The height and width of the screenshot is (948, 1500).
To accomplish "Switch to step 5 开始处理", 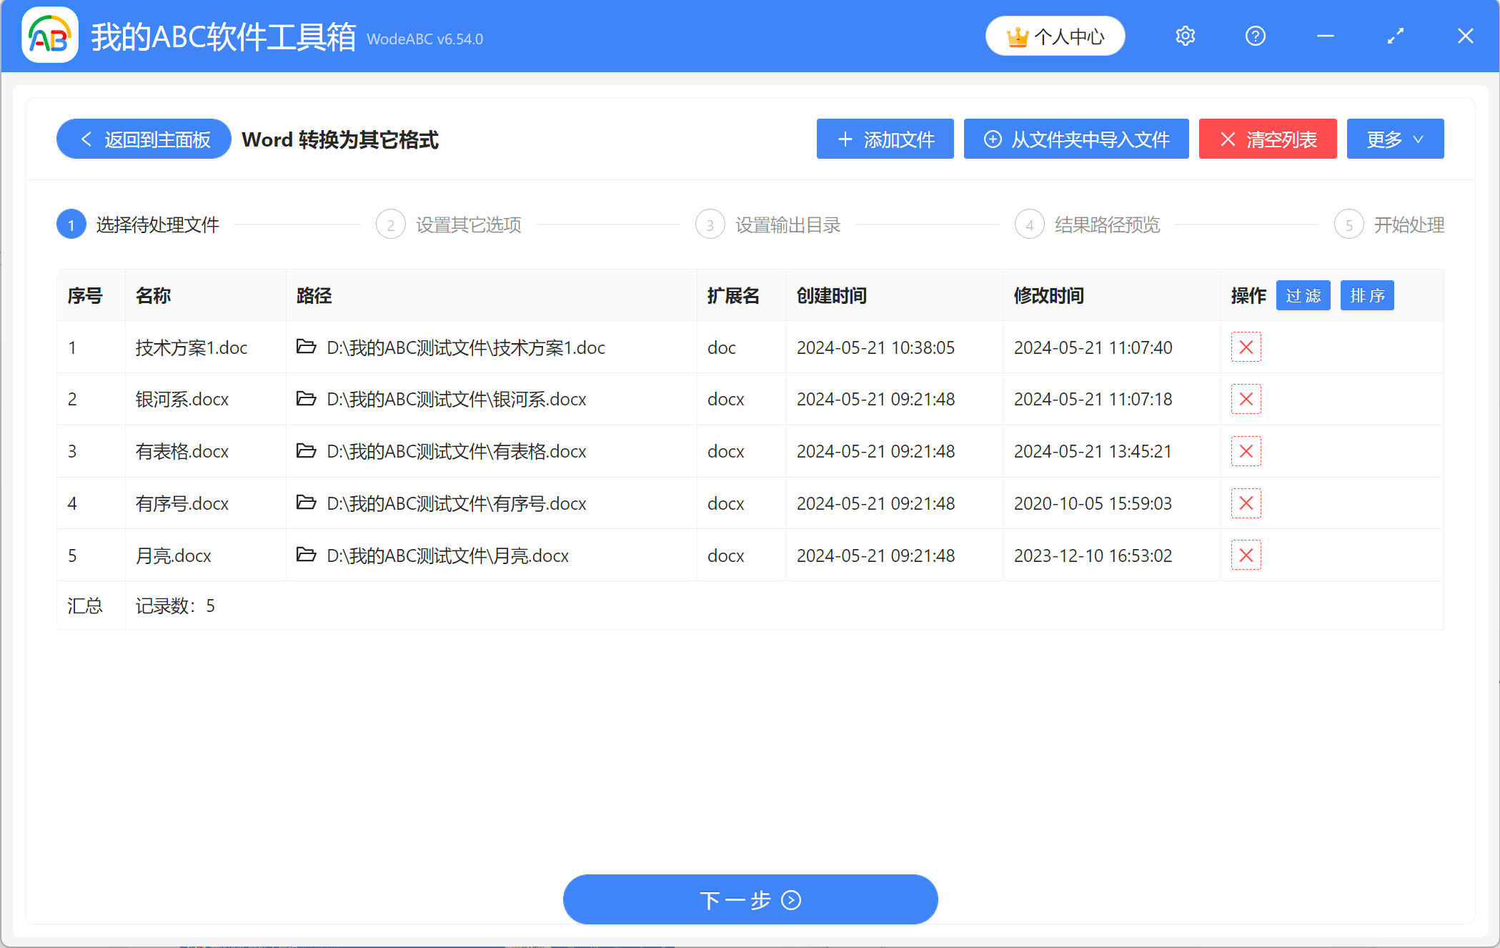I will point(1349,224).
